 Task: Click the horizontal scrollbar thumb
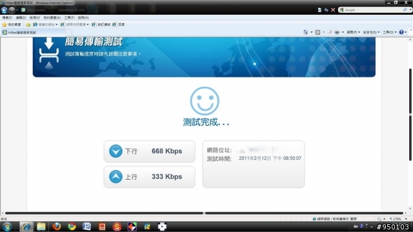point(204,213)
